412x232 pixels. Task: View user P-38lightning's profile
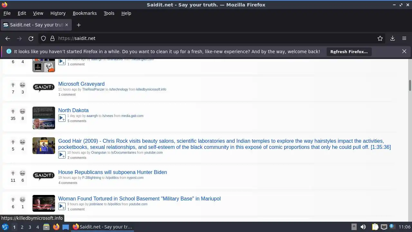tap(92, 178)
